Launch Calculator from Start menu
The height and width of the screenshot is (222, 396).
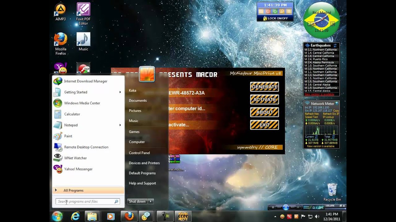[x=88, y=114]
